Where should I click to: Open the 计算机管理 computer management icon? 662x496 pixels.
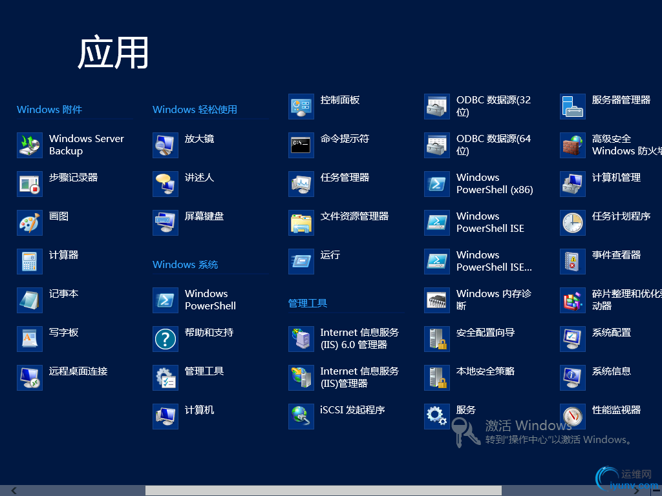(573, 184)
